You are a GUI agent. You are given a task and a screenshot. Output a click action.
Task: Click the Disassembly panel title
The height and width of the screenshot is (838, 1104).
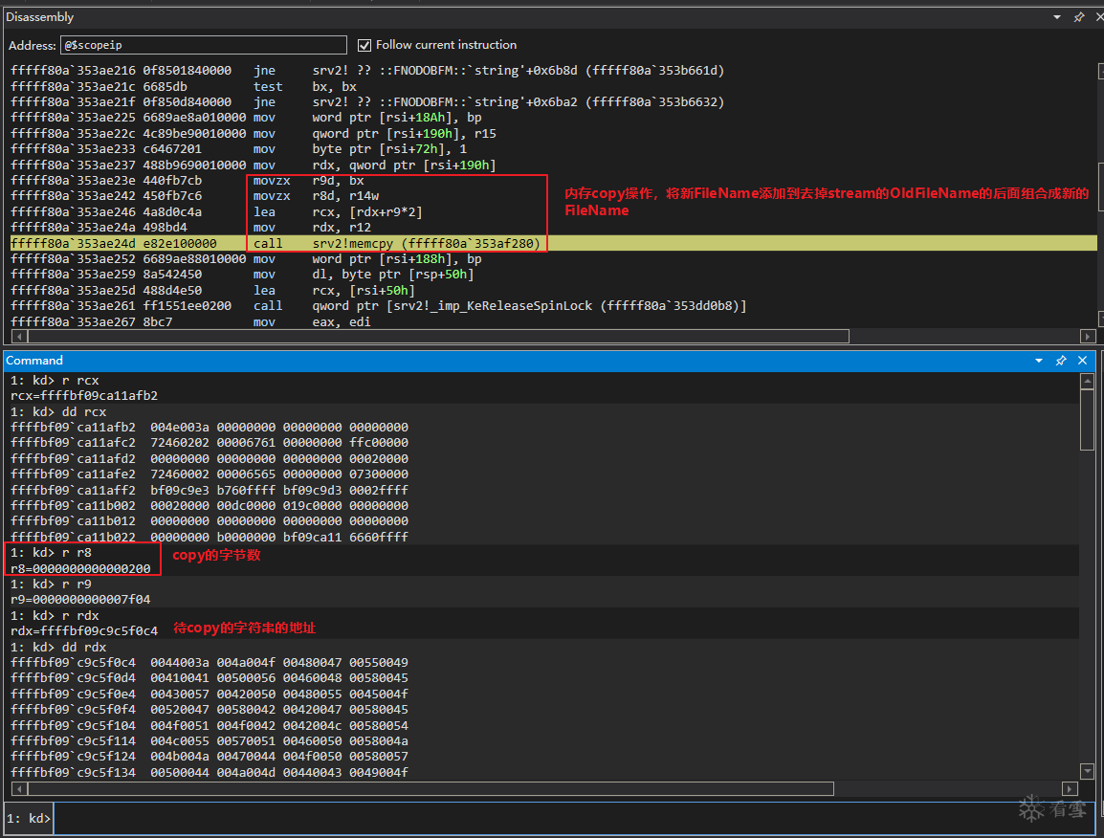39,17
